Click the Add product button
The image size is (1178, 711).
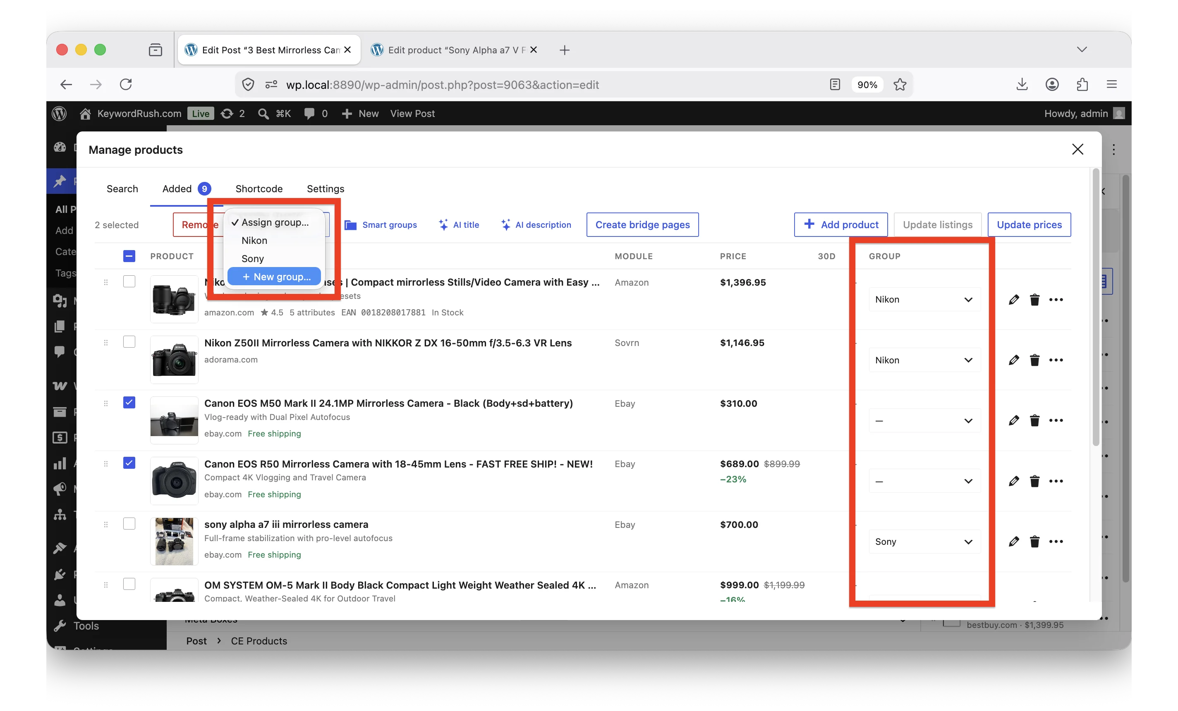840,224
